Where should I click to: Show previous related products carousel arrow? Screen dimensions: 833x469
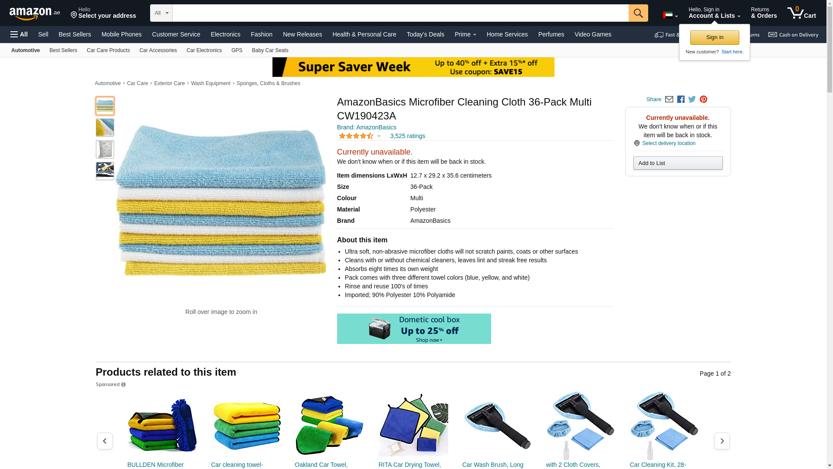(105, 441)
